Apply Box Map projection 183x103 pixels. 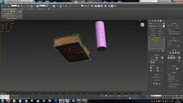pyautogui.click(x=178, y=53)
